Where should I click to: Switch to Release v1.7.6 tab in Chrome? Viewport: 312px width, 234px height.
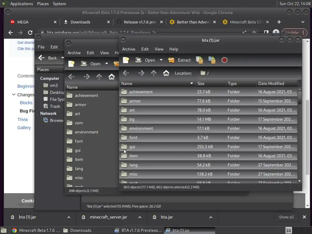pyautogui.click(x=139, y=22)
